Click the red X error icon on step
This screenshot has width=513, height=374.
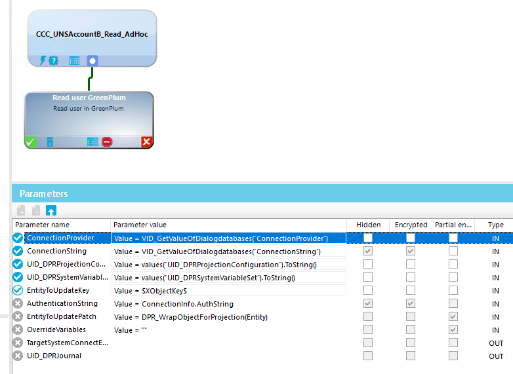(146, 141)
